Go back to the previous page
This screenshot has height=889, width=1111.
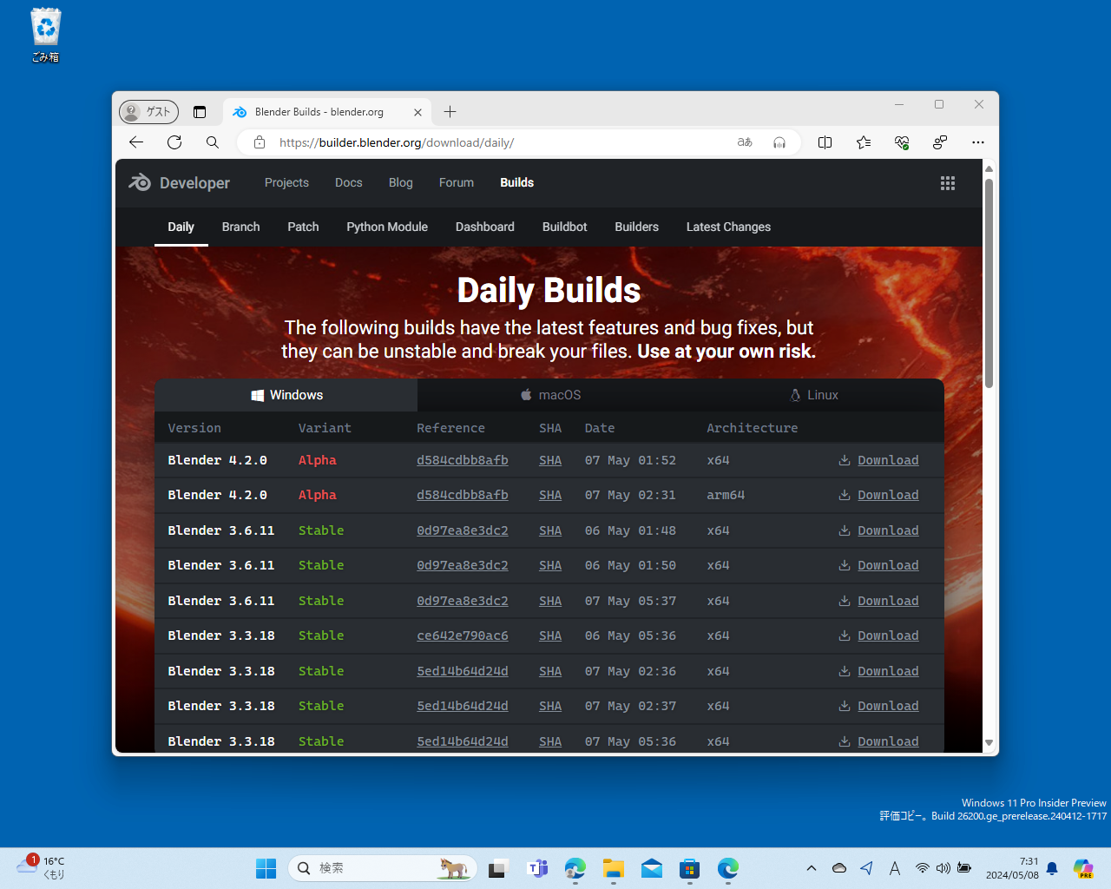(136, 142)
